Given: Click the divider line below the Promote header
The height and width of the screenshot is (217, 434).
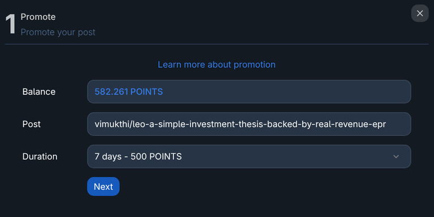Looking at the screenshot, I should 217,44.
